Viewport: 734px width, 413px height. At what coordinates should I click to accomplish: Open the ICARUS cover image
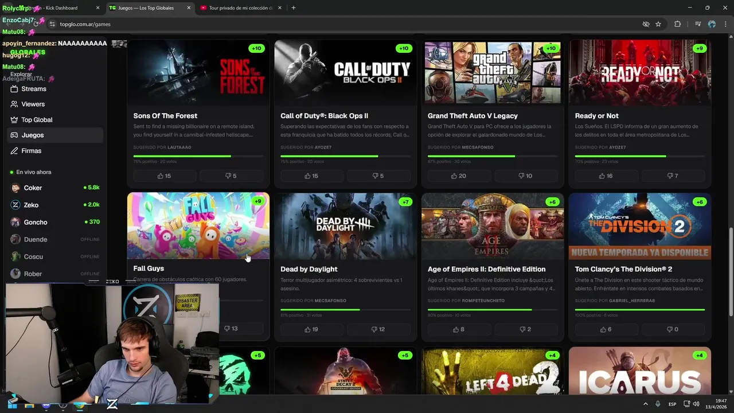tap(640, 371)
